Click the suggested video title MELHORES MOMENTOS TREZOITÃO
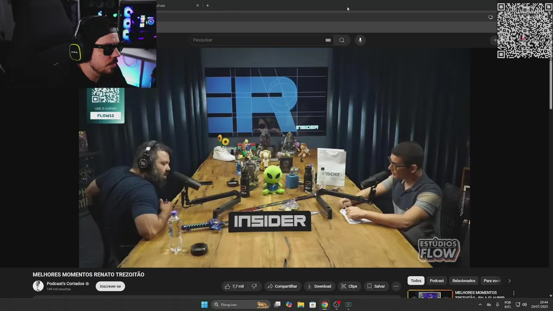 480,295
